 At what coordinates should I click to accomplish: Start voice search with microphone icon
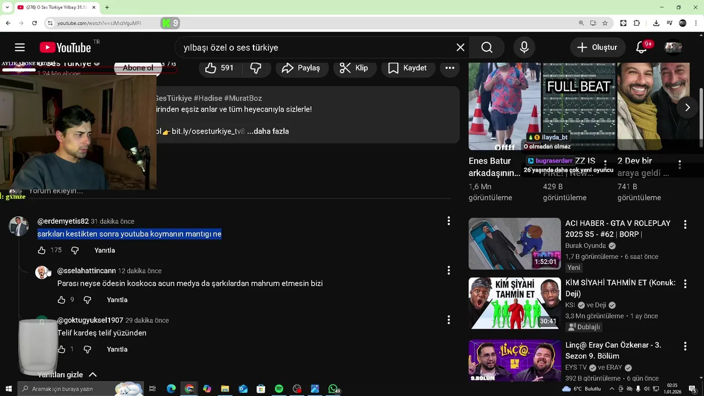[x=524, y=47]
